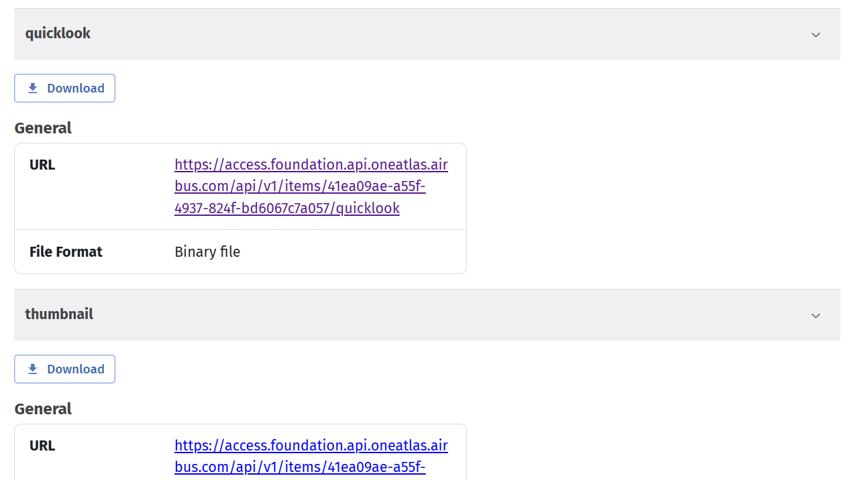The image size is (854, 480).
Task: Collapse the thumbnail section chevron
Action: [815, 316]
